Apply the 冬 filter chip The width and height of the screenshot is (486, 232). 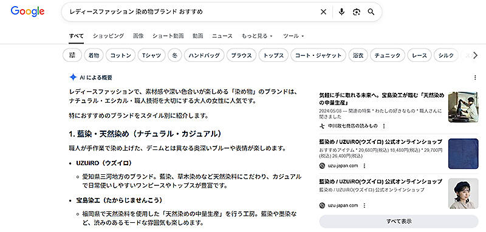pyautogui.click(x=175, y=55)
